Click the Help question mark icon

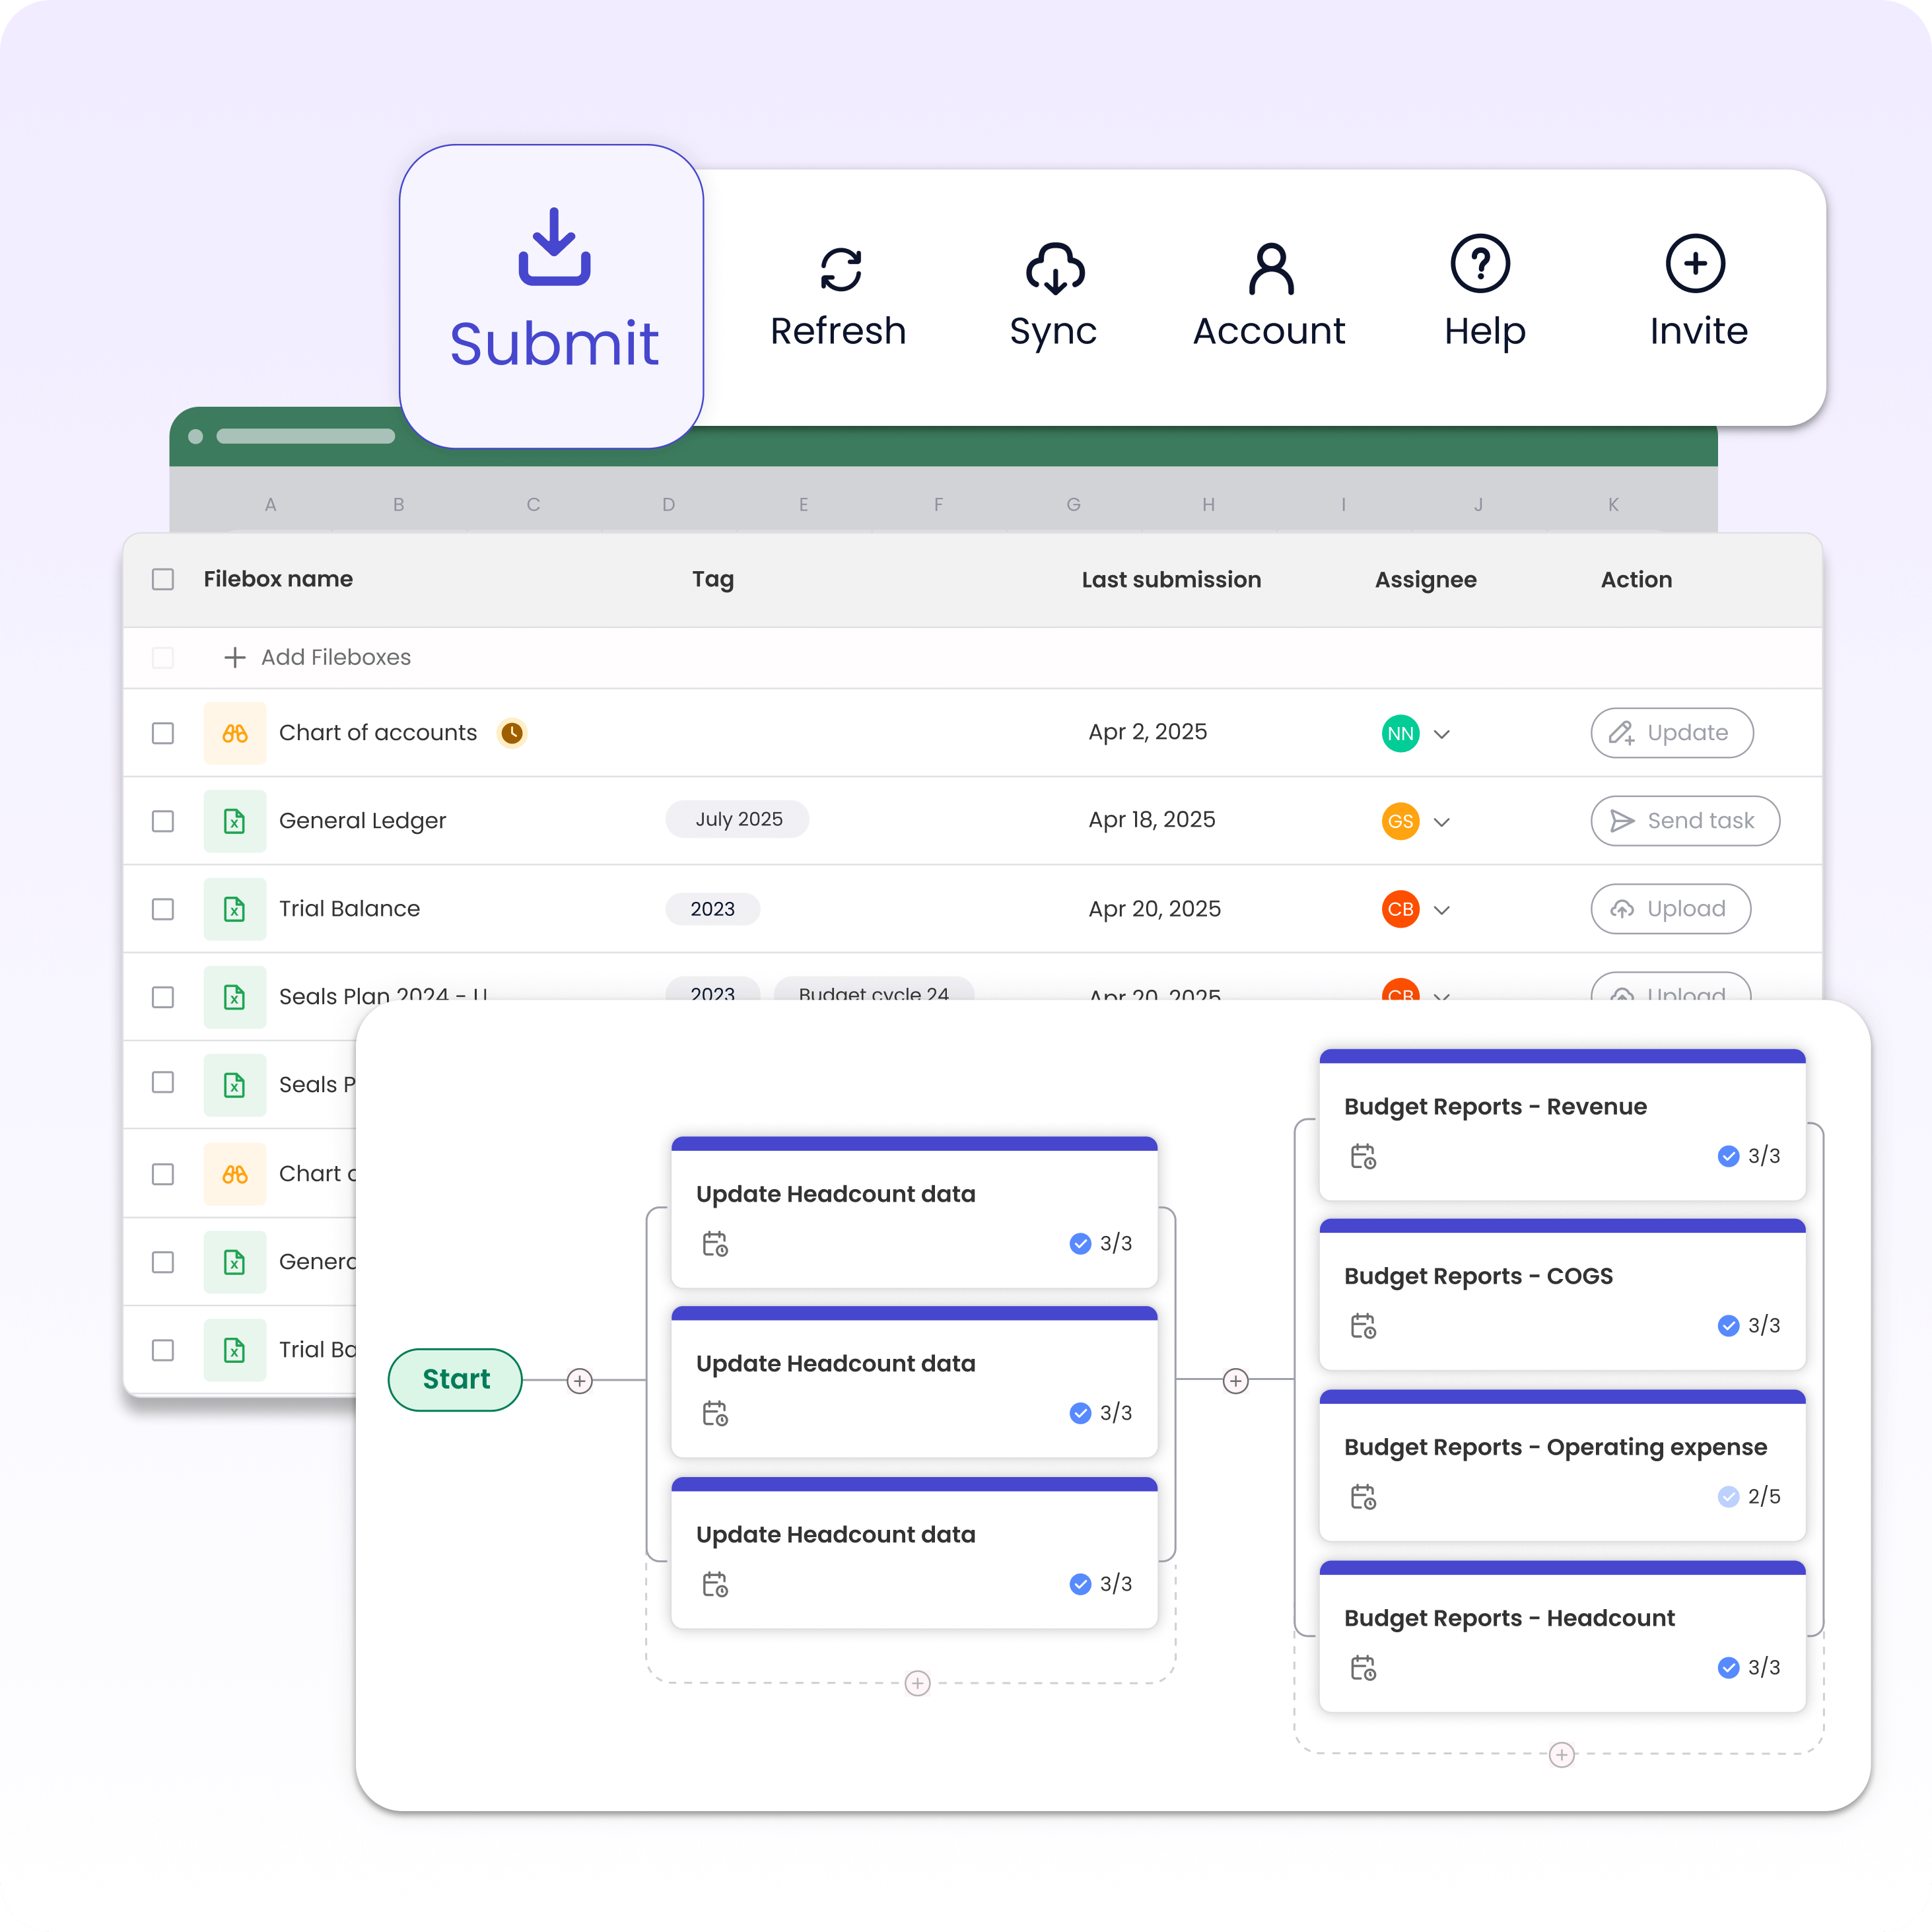click(1481, 264)
